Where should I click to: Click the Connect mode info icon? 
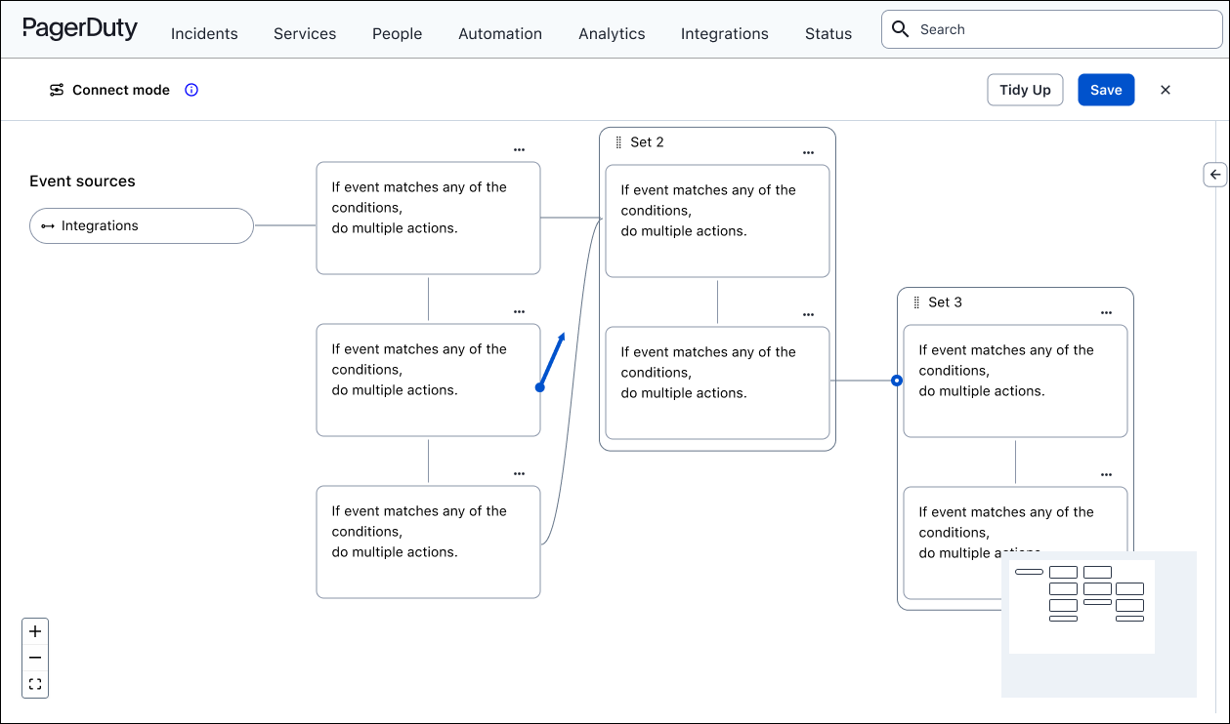click(x=191, y=90)
